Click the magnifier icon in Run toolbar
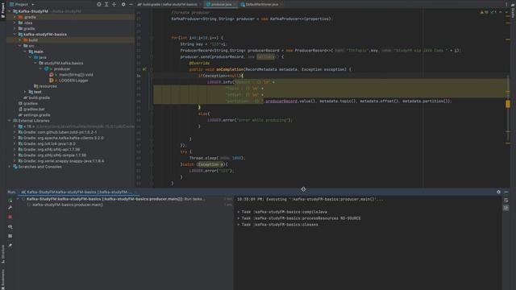The image size is (516, 290). [10, 227]
